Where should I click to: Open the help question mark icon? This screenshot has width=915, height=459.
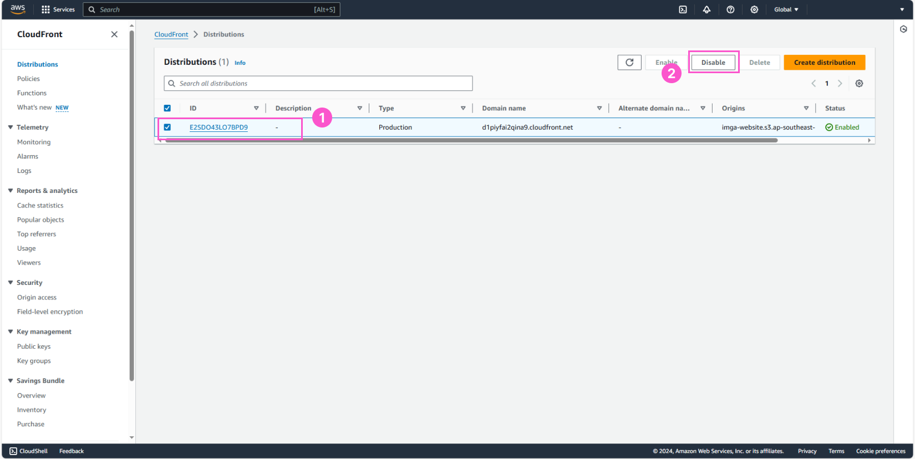730,9
